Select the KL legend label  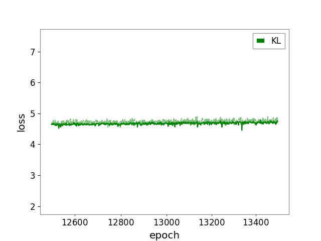(x=276, y=41)
